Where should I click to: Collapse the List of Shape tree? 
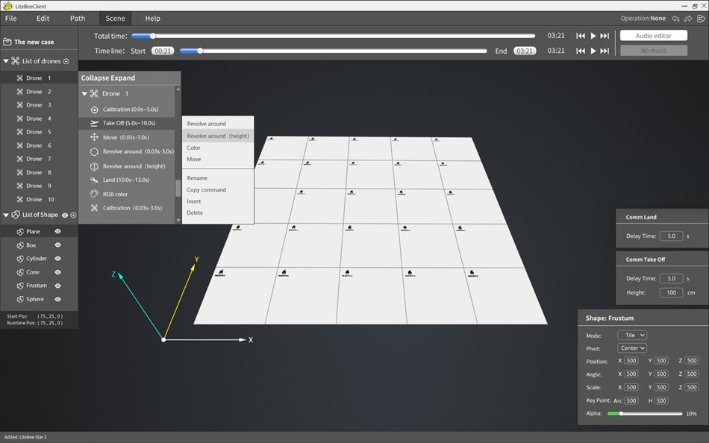(6, 216)
